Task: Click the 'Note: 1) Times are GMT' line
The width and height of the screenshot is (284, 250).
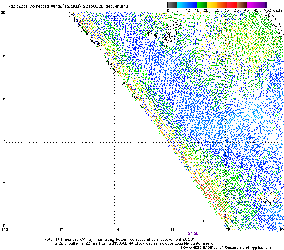Action: click(x=120, y=240)
